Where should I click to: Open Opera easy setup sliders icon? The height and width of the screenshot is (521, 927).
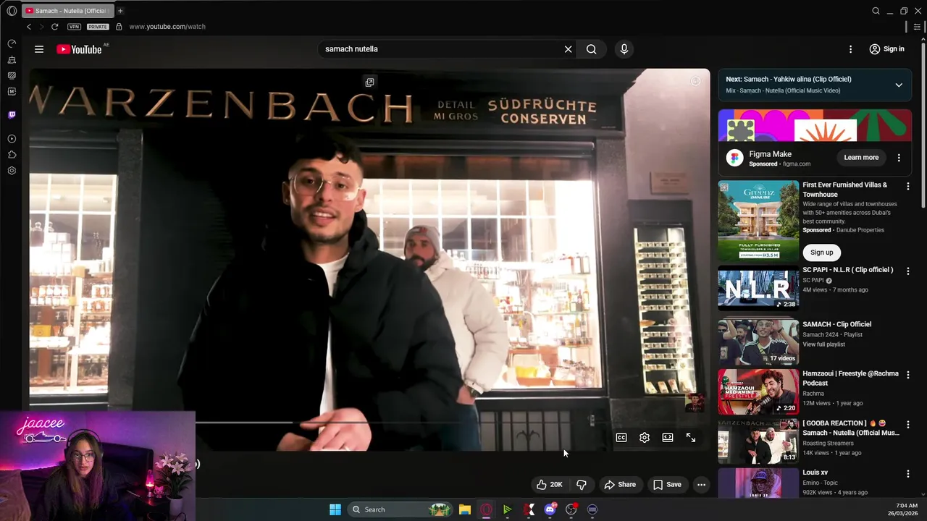click(x=917, y=27)
